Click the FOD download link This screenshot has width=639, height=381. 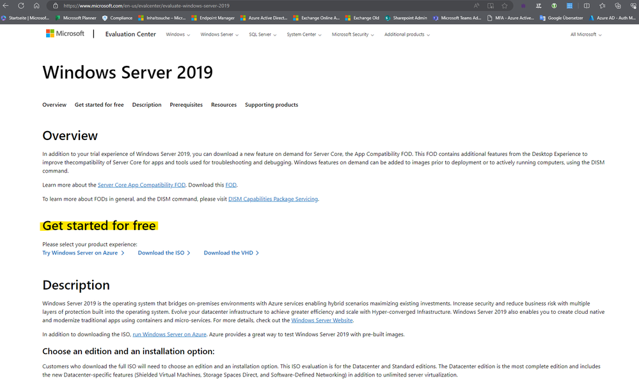pos(231,185)
